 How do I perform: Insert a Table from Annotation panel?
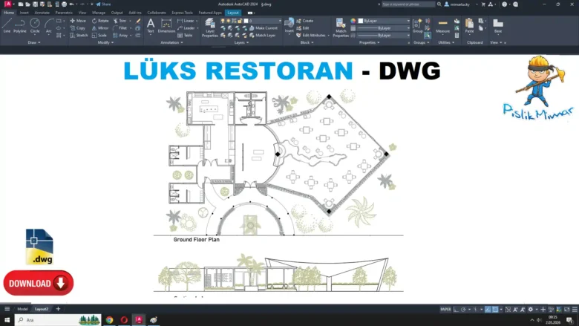coord(185,36)
